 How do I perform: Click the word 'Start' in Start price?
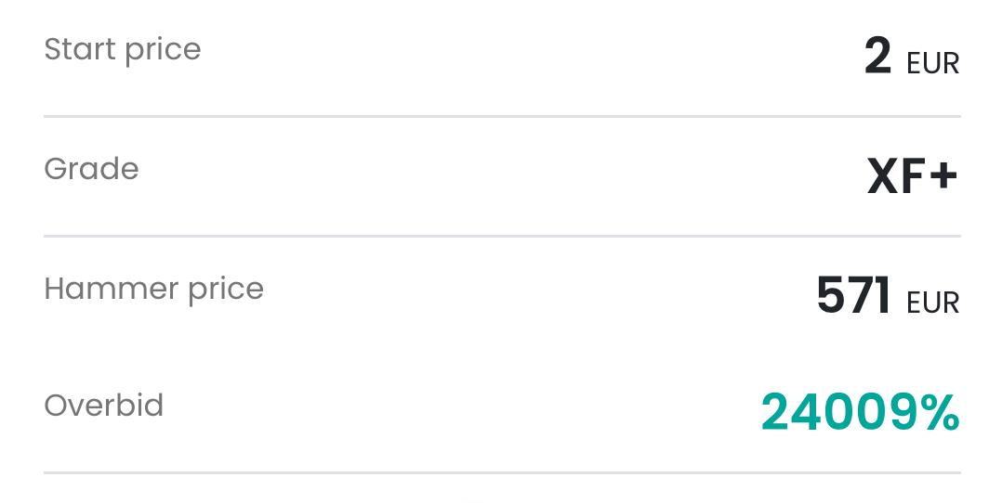pyautogui.click(x=80, y=48)
